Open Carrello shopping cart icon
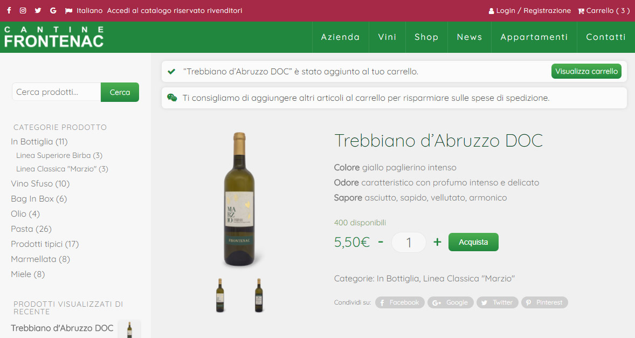Viewport: 635px width, 338px height. coord(581,11)
